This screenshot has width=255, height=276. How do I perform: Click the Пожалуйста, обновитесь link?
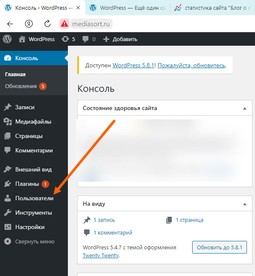(191, 66)
